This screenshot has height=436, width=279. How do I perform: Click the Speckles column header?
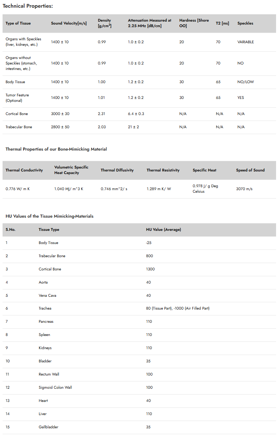pyautogui.click(x=245, y=23)
